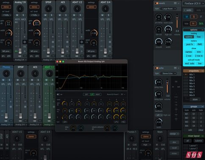Open settings gear on lower SPDIF playback channel
Image resolution: width=205 pixels, height=160 pixels.
tap(25, 107)
